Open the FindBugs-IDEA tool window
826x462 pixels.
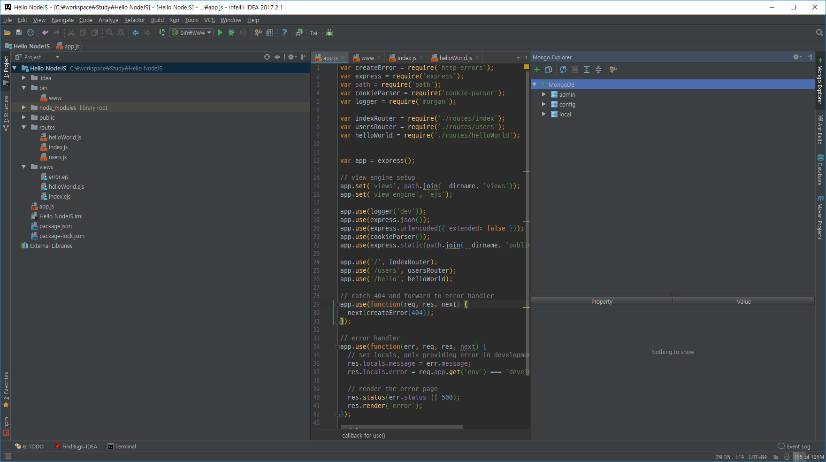pos(76,447)
